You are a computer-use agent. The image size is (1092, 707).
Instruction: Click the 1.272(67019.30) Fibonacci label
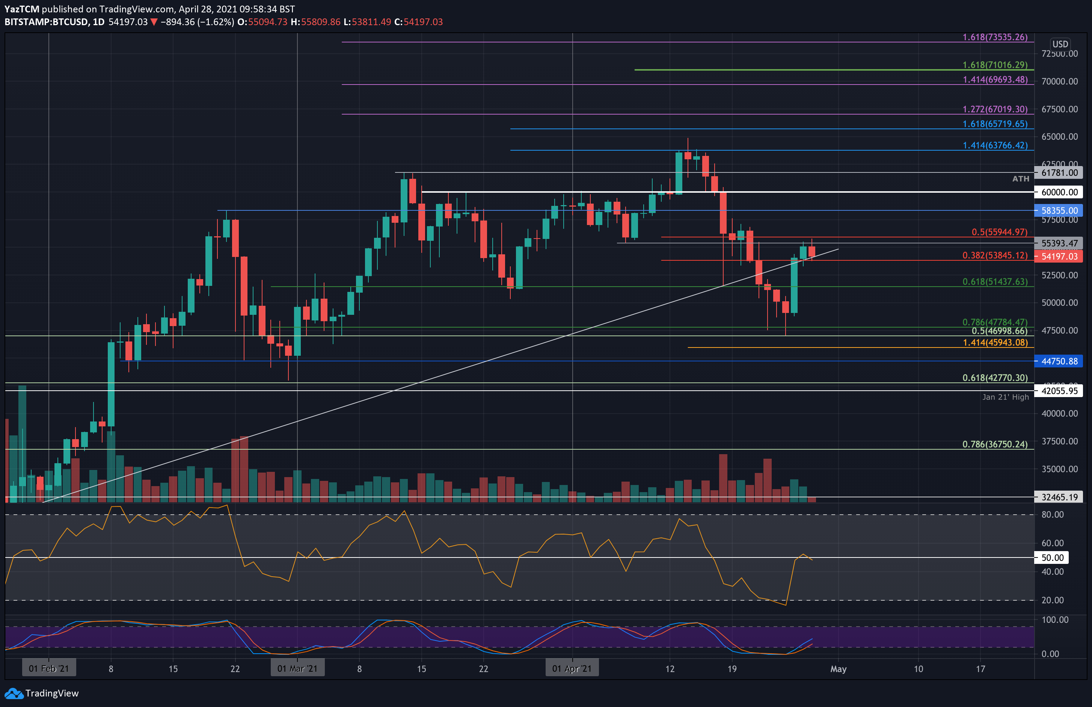pyautogui.click(x=995, y=109)
